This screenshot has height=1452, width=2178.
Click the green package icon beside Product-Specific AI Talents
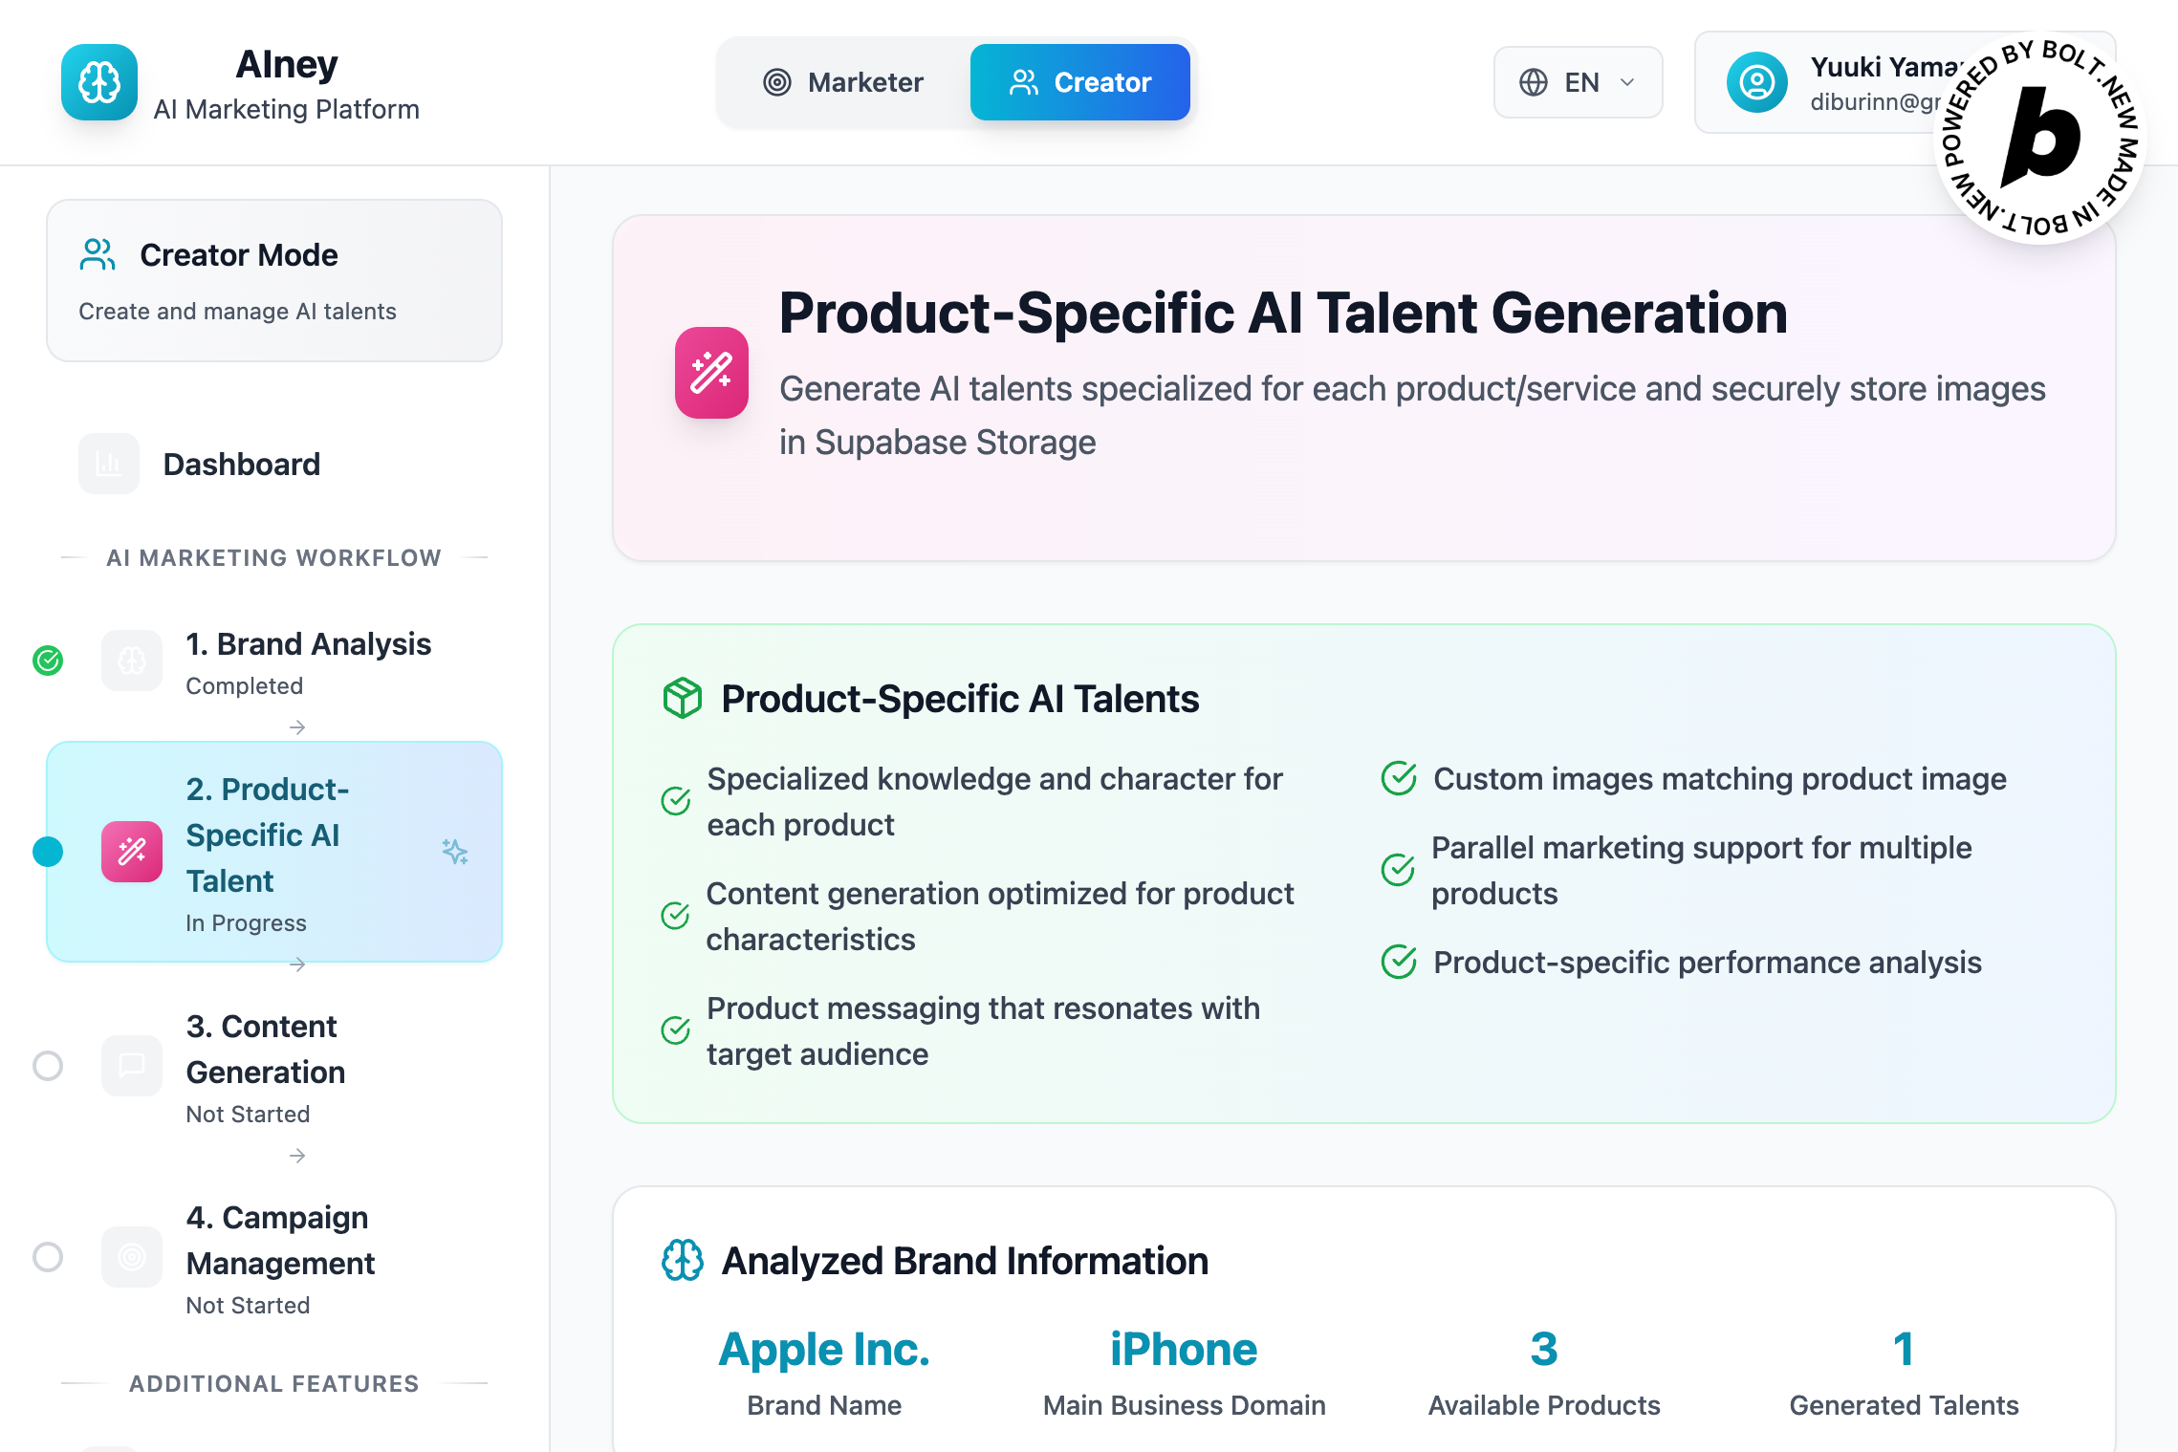[x=683, y=699]
